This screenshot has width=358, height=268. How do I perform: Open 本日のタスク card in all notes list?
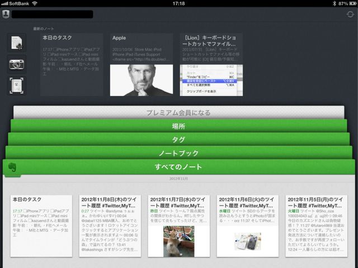point(41,226)
